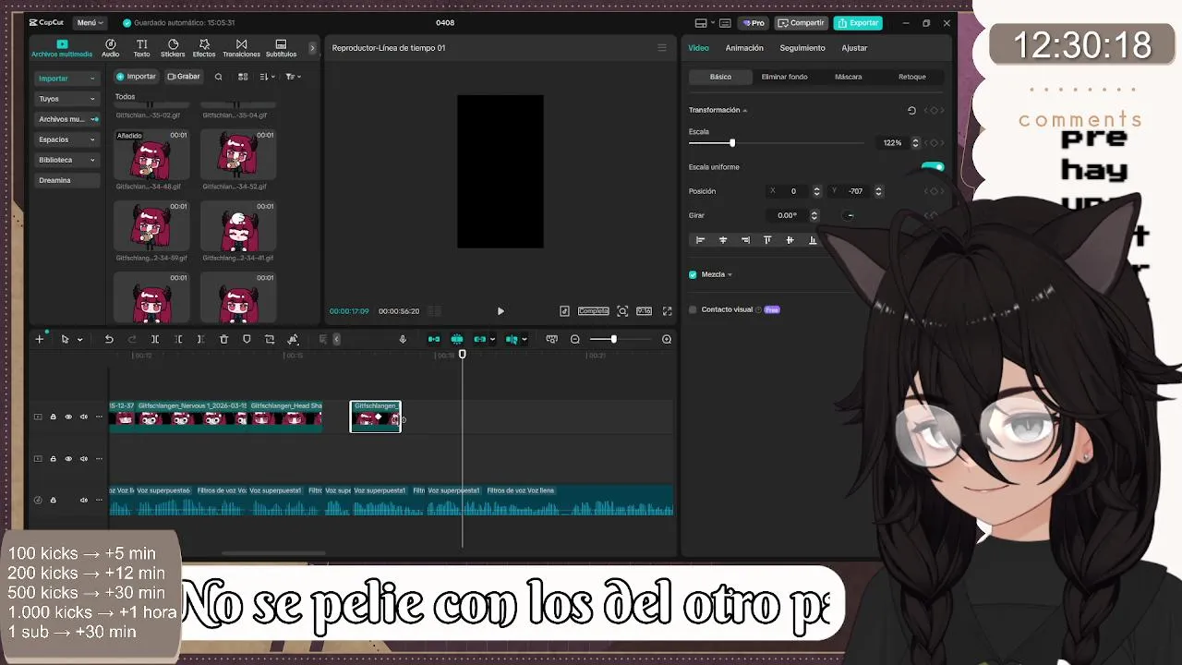1182x665 pixels.
Task: Adjust the Escala slider handle
Action: [732, 143]
